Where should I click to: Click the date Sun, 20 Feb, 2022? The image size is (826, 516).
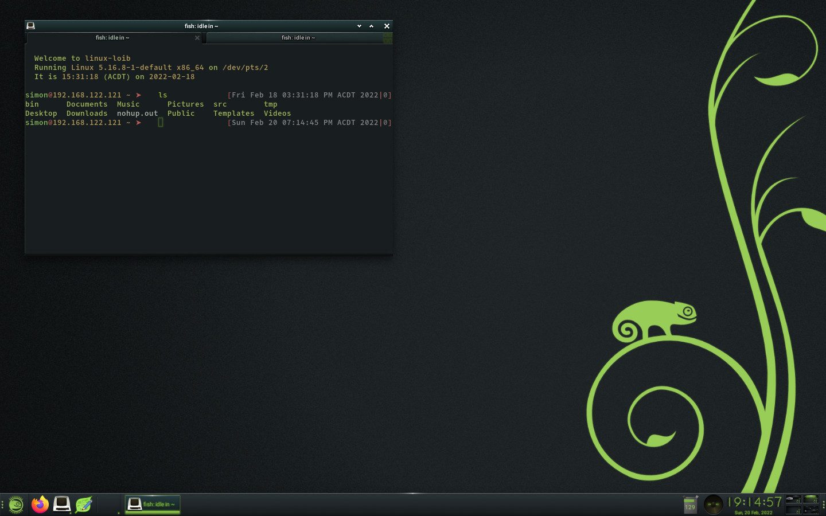pyautogui.click(x=754, y=513)
